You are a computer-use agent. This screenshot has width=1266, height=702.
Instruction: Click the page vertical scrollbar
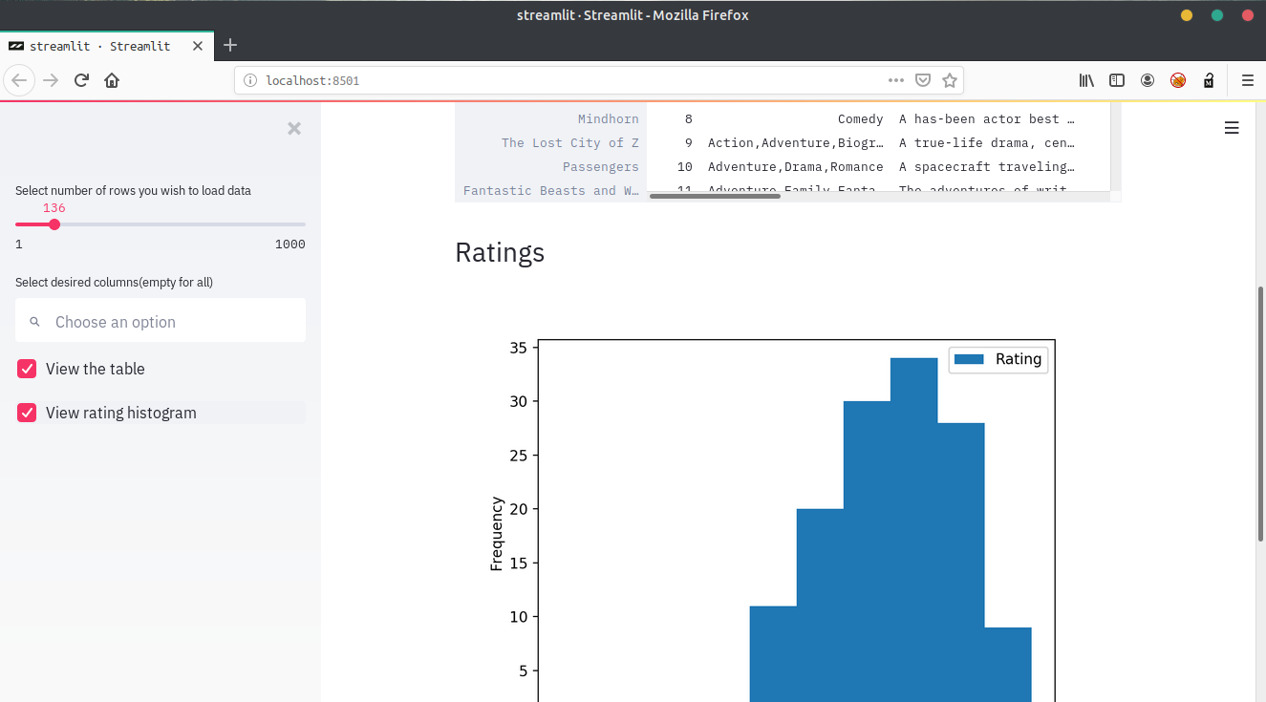(1260, 414)
